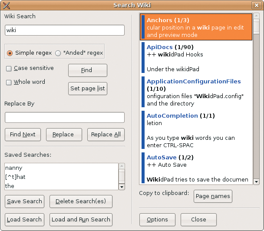Click Load and Run Search button

(81, 220)
